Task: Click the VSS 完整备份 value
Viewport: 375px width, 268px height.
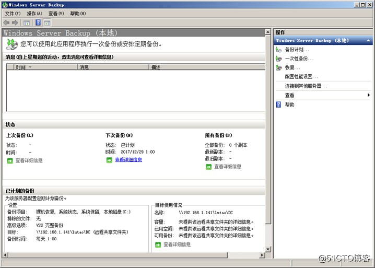Action: click(x=50, y=225)
